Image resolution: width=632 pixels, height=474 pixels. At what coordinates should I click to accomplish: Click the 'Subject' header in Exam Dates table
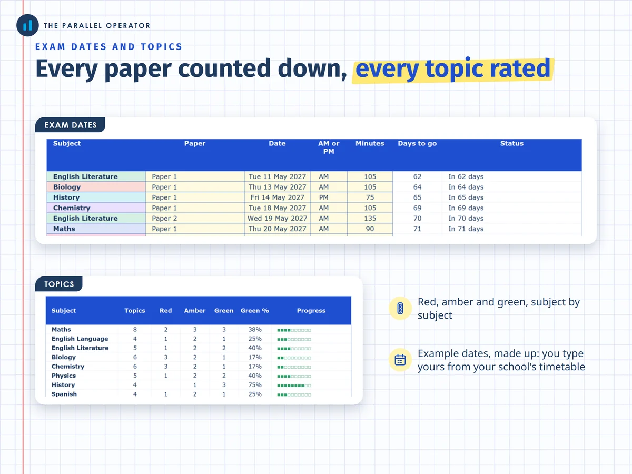(x=67, y=143)
